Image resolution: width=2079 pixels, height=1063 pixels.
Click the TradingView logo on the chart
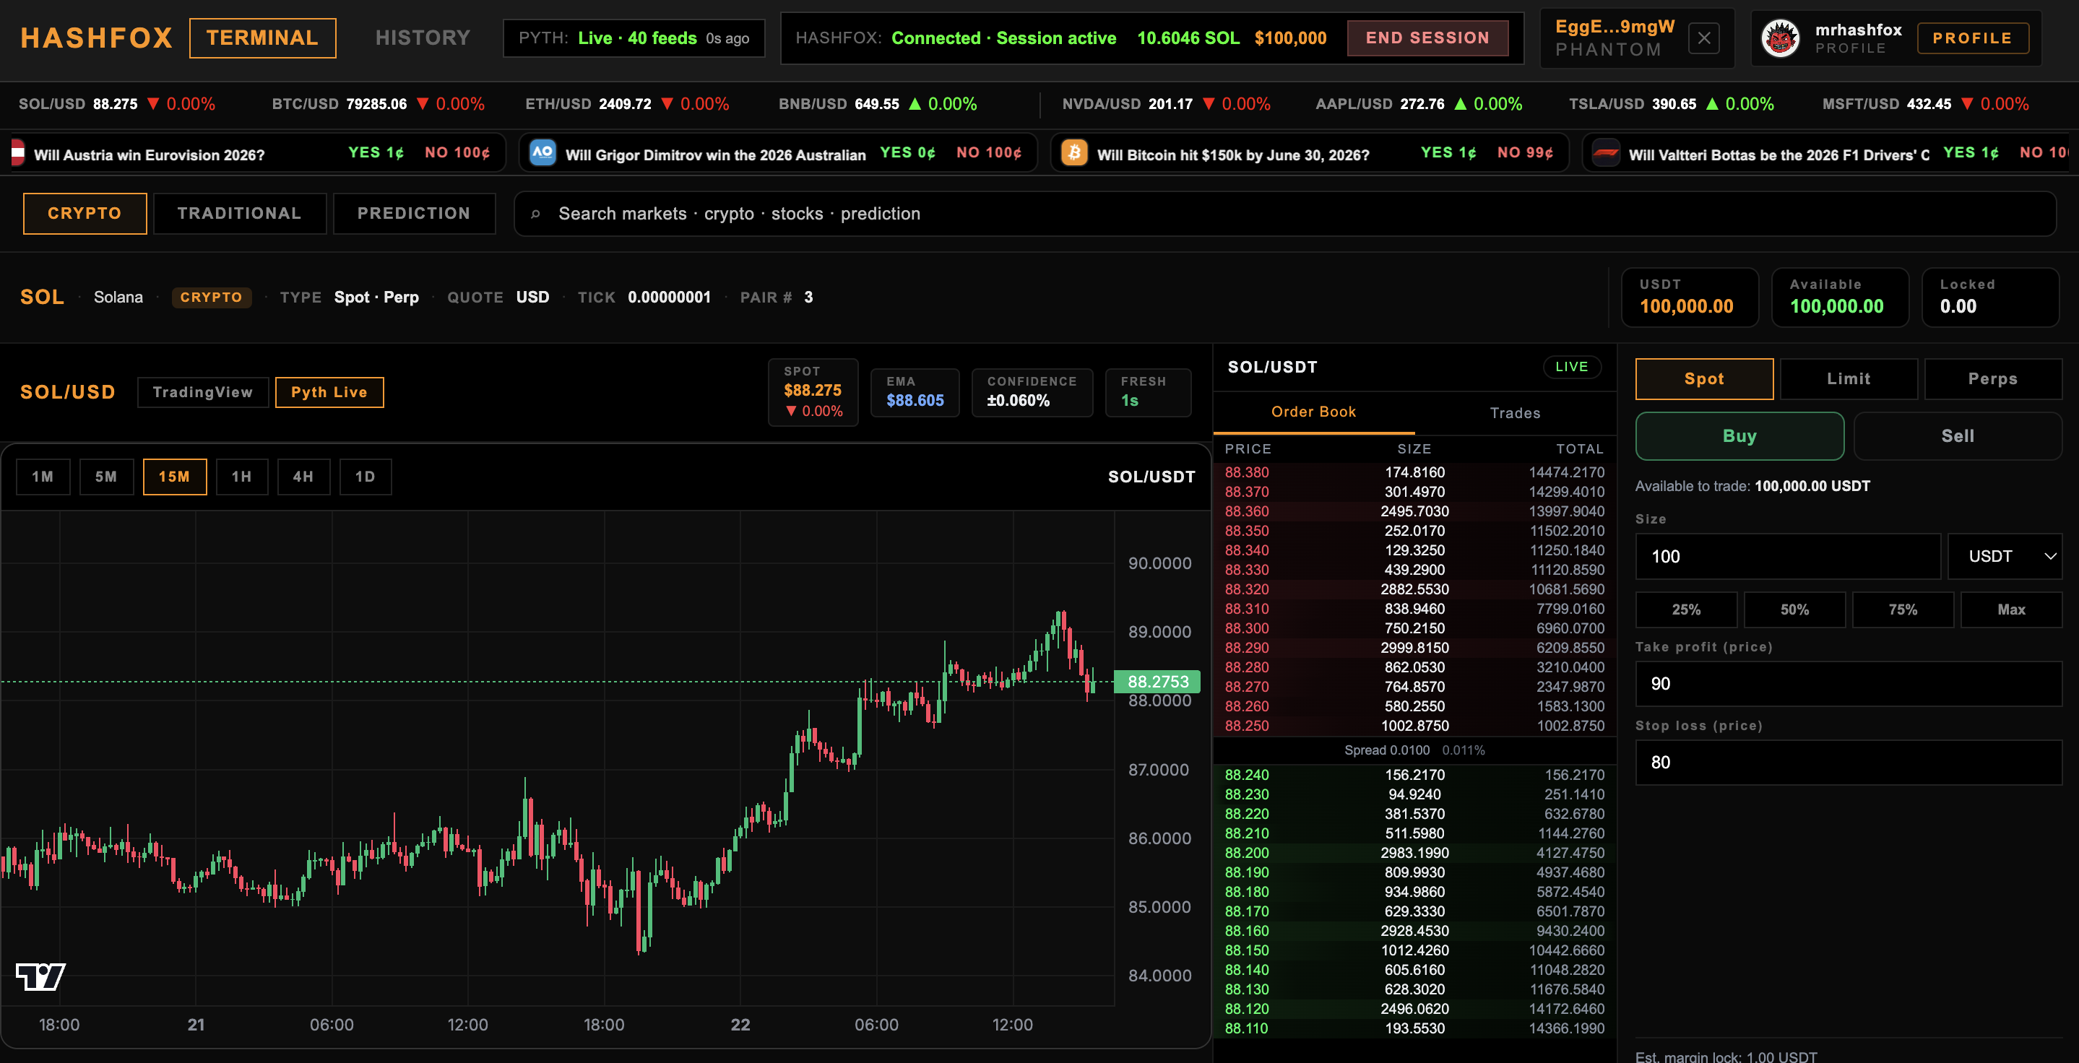tap(40, 976)
